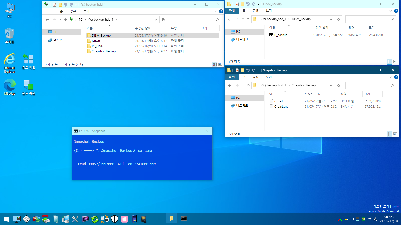Expand the ribbon in DISM_Backup window
This screenshot has width=401, height=225.
(x=391, y=11)
